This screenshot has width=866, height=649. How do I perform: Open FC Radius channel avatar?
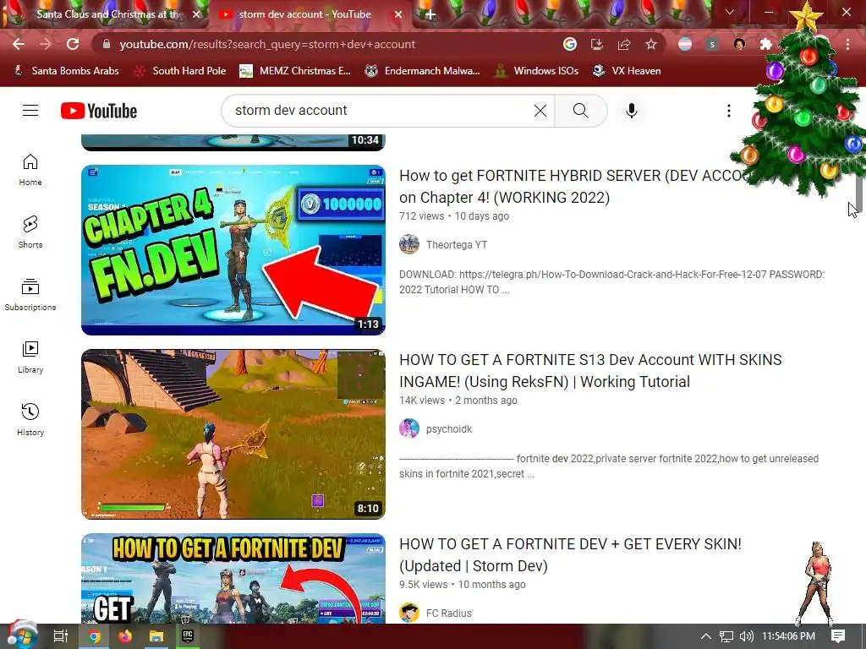coord(409,614)
